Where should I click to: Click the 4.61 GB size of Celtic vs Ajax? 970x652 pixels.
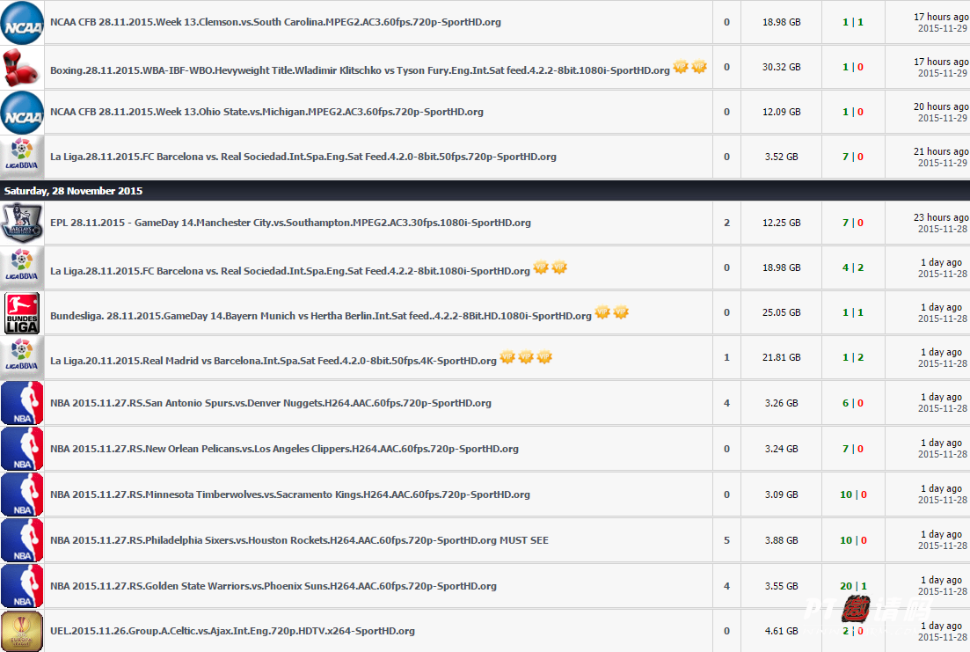tap(781, 631)
